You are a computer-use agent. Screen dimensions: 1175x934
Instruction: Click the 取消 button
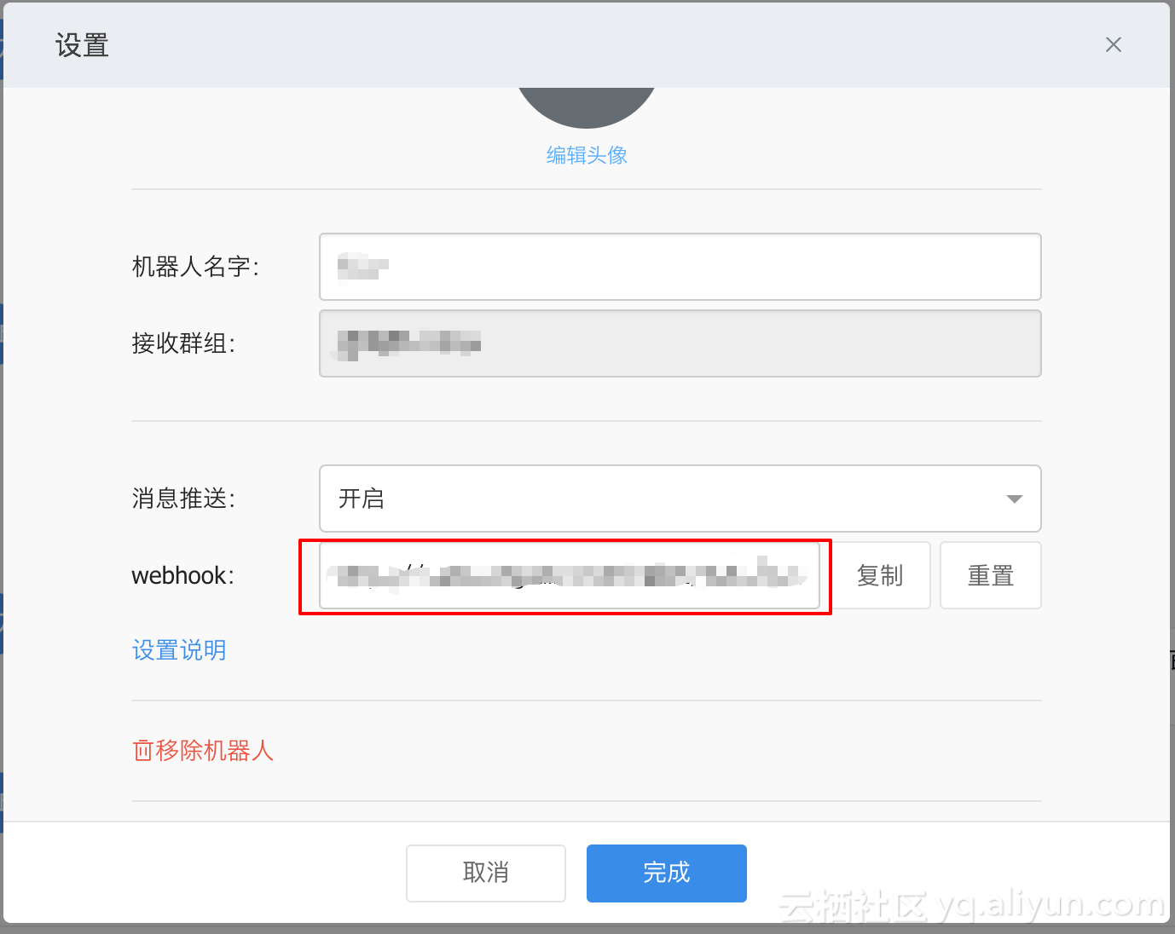pos(486,873)
